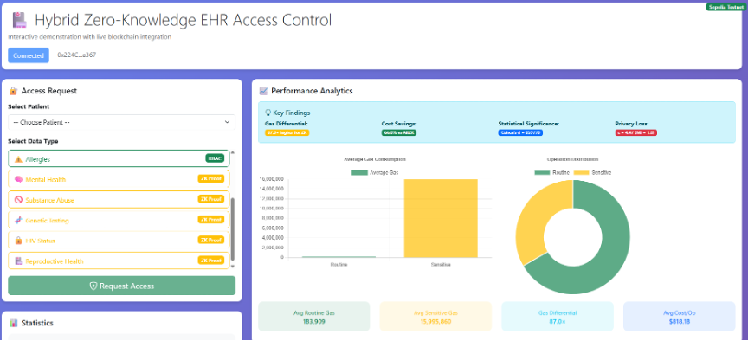Click the ZK Proof badge on Mental Health
This screenshot has width=748, height=341.
pyautogui.click(x=211, y=179)
